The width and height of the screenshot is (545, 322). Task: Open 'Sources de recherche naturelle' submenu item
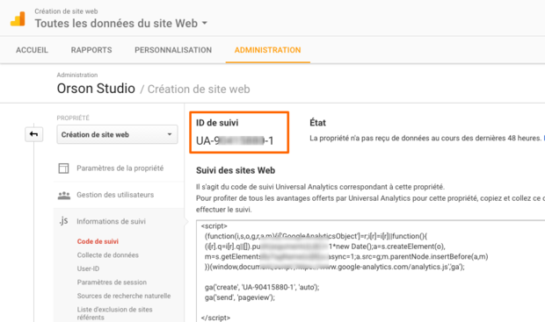[124, 296]
